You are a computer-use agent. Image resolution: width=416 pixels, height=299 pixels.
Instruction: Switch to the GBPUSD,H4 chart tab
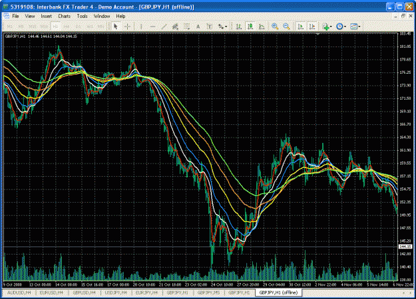(x=84, y=292)
